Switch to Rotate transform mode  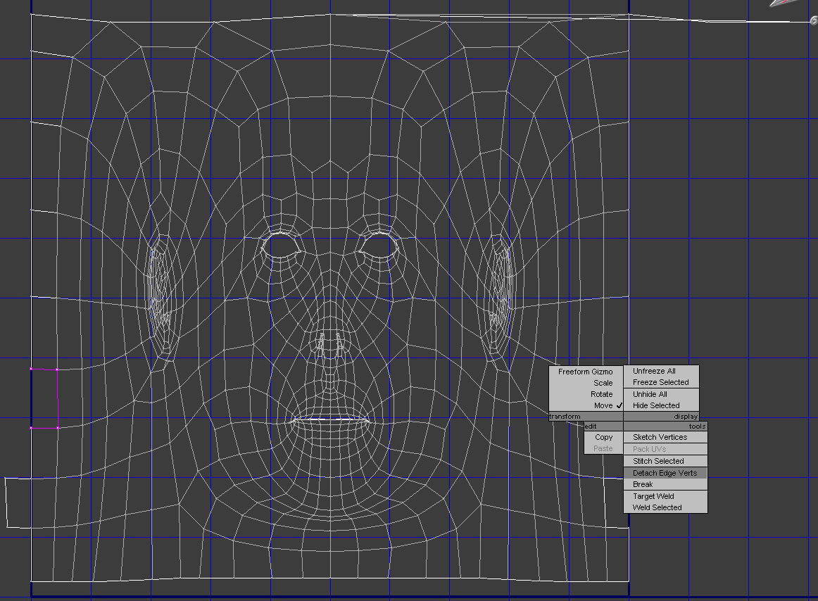coord(601,394)
